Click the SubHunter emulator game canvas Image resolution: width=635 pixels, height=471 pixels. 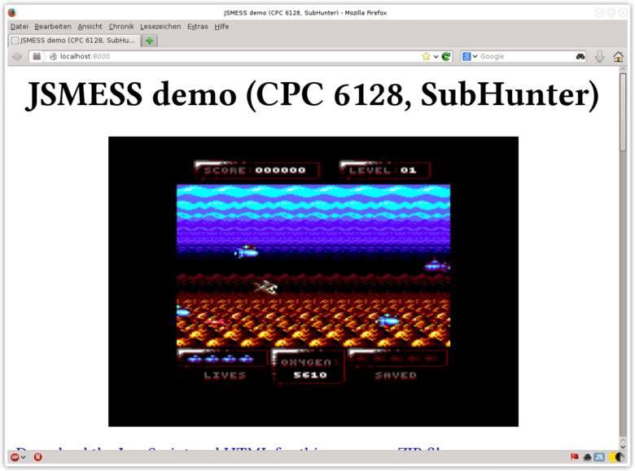313,281
